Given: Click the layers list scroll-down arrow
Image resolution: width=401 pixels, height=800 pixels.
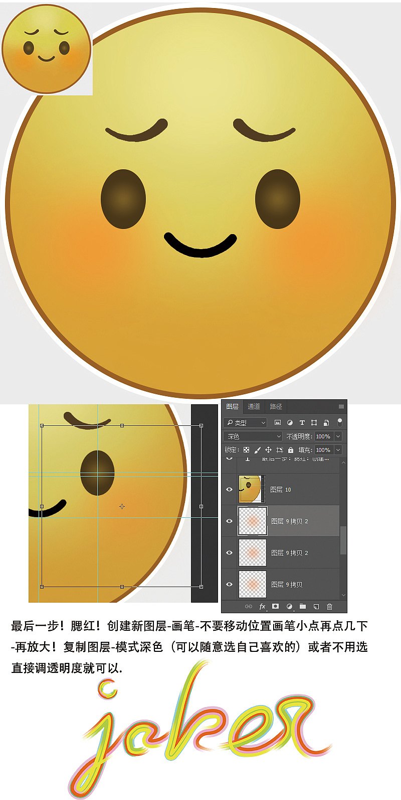Looking at the screenshot, I should 343,595.
